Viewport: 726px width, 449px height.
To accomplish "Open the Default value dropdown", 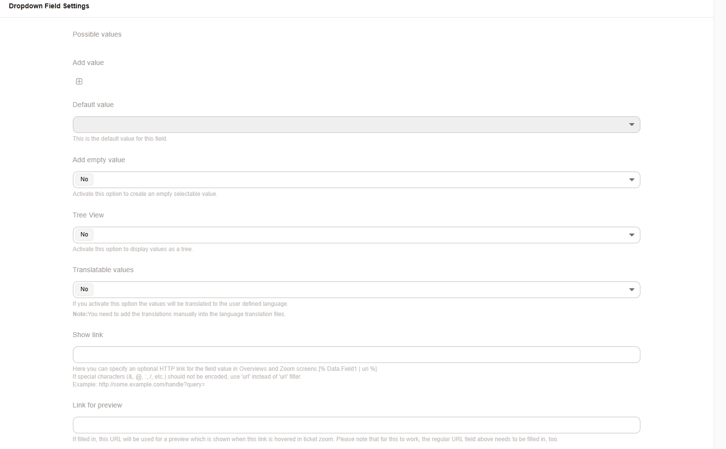I will click(356, 125).
